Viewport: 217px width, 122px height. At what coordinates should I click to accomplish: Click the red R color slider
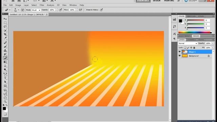195,20
